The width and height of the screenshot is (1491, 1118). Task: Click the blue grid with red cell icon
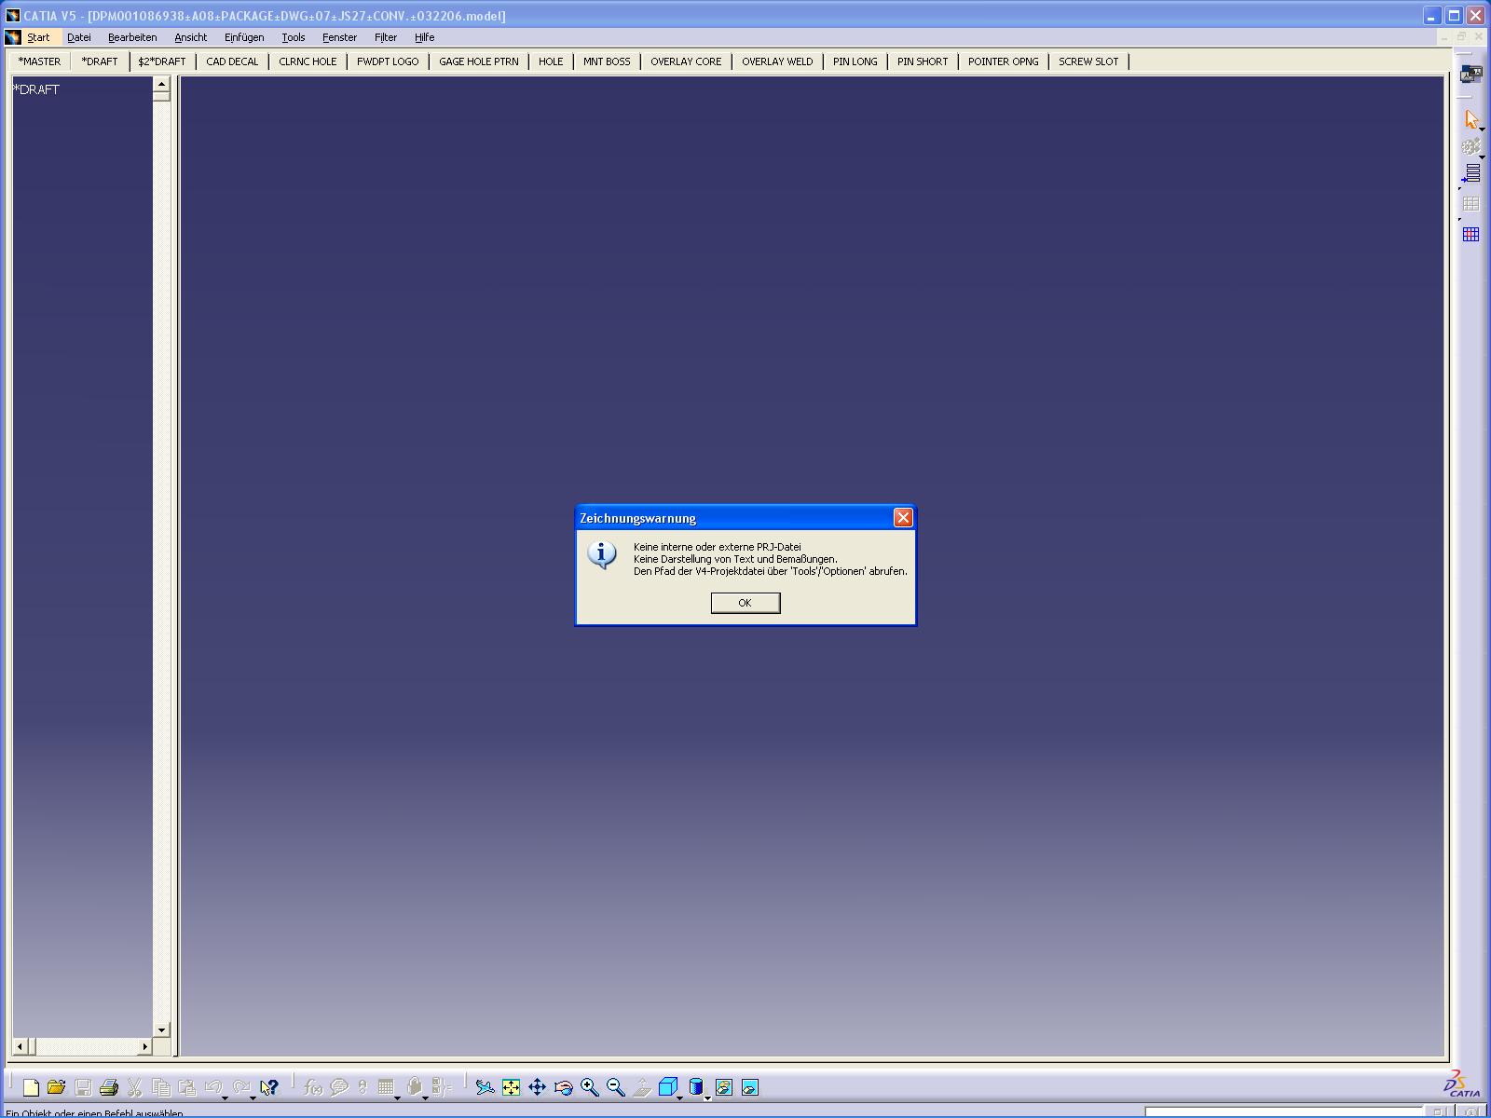pyautogui.click(x=1470, y=235)
